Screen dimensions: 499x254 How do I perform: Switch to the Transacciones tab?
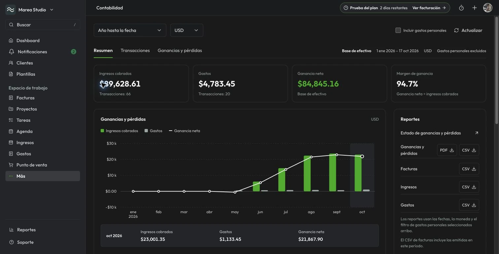[x=135, y=51]
